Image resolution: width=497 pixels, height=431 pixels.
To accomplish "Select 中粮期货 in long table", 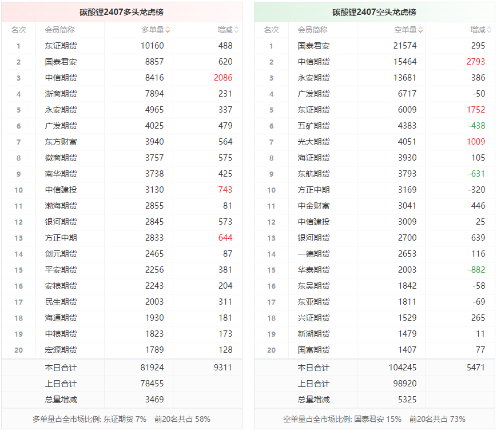I will [61, 334].
